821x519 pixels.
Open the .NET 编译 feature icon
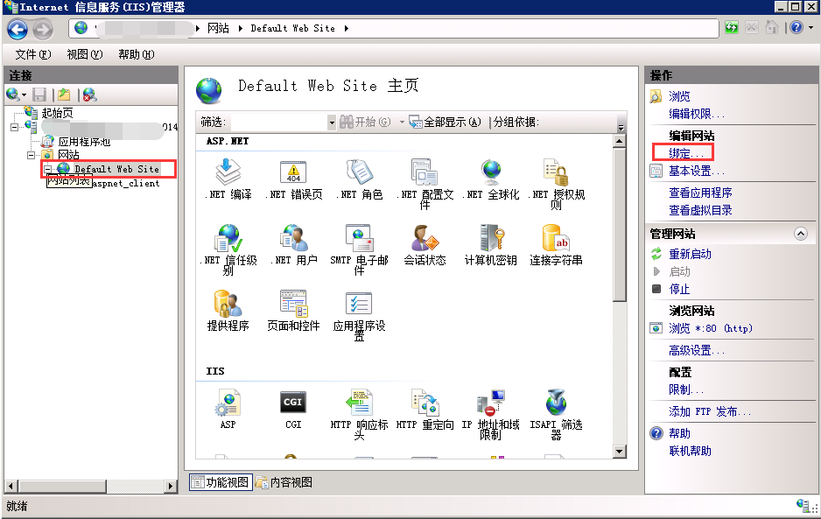[228, 173]
